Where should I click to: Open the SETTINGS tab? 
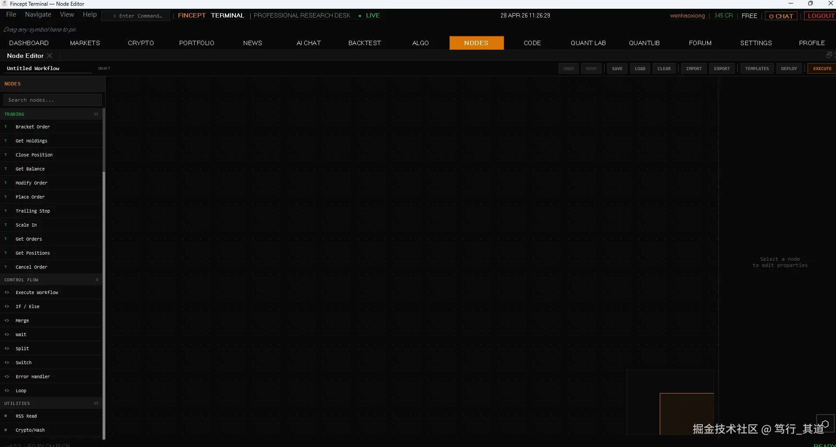coord(756,43)
